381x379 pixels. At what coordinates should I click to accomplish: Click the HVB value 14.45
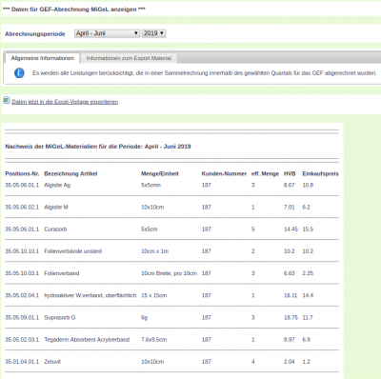pos(291,229)
